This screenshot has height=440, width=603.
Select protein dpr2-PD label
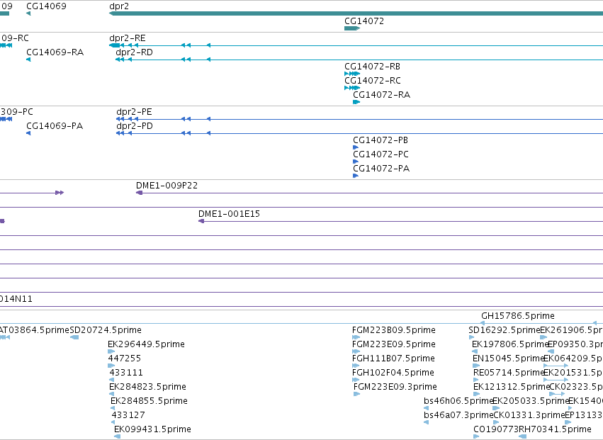[x=135, y=126]
